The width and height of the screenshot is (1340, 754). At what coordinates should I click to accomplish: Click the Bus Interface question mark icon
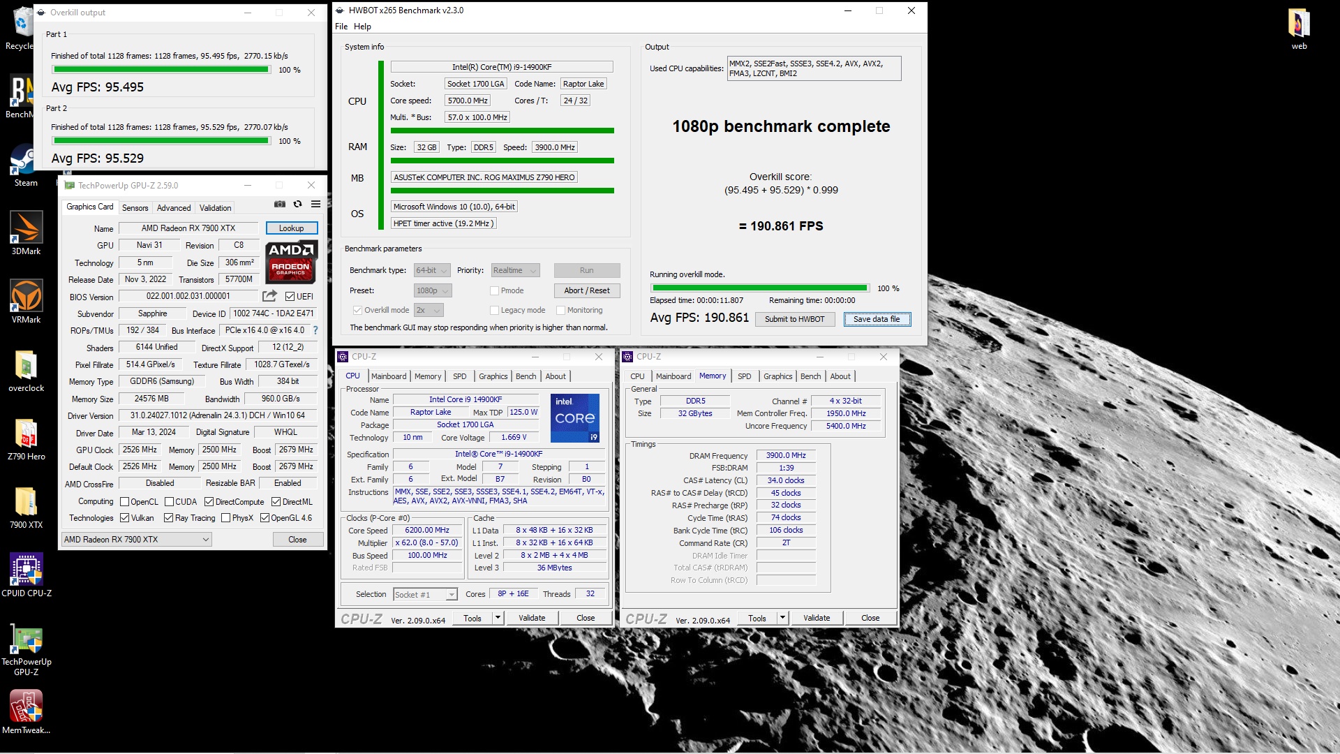coord(315,330)
